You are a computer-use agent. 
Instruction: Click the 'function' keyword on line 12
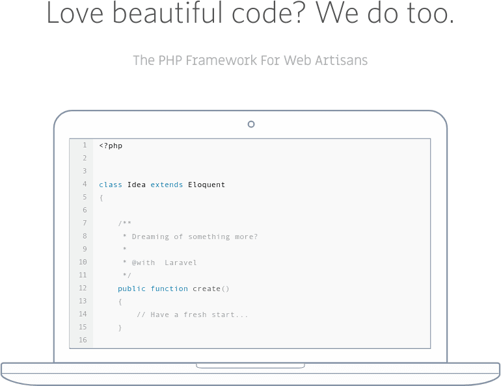pos(169,289)
